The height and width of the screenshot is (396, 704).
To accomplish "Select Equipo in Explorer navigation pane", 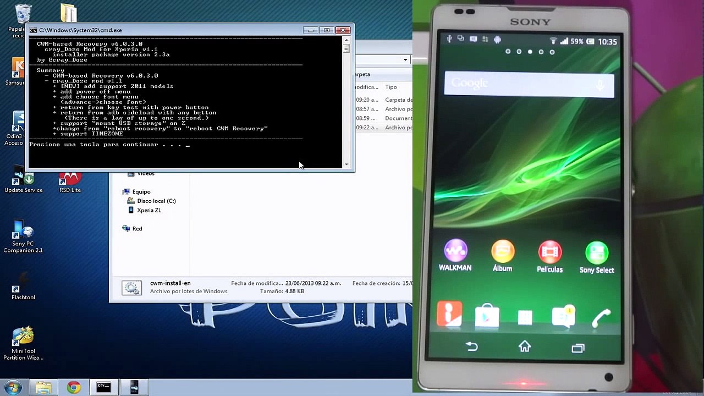I will [x=141, y=191].
